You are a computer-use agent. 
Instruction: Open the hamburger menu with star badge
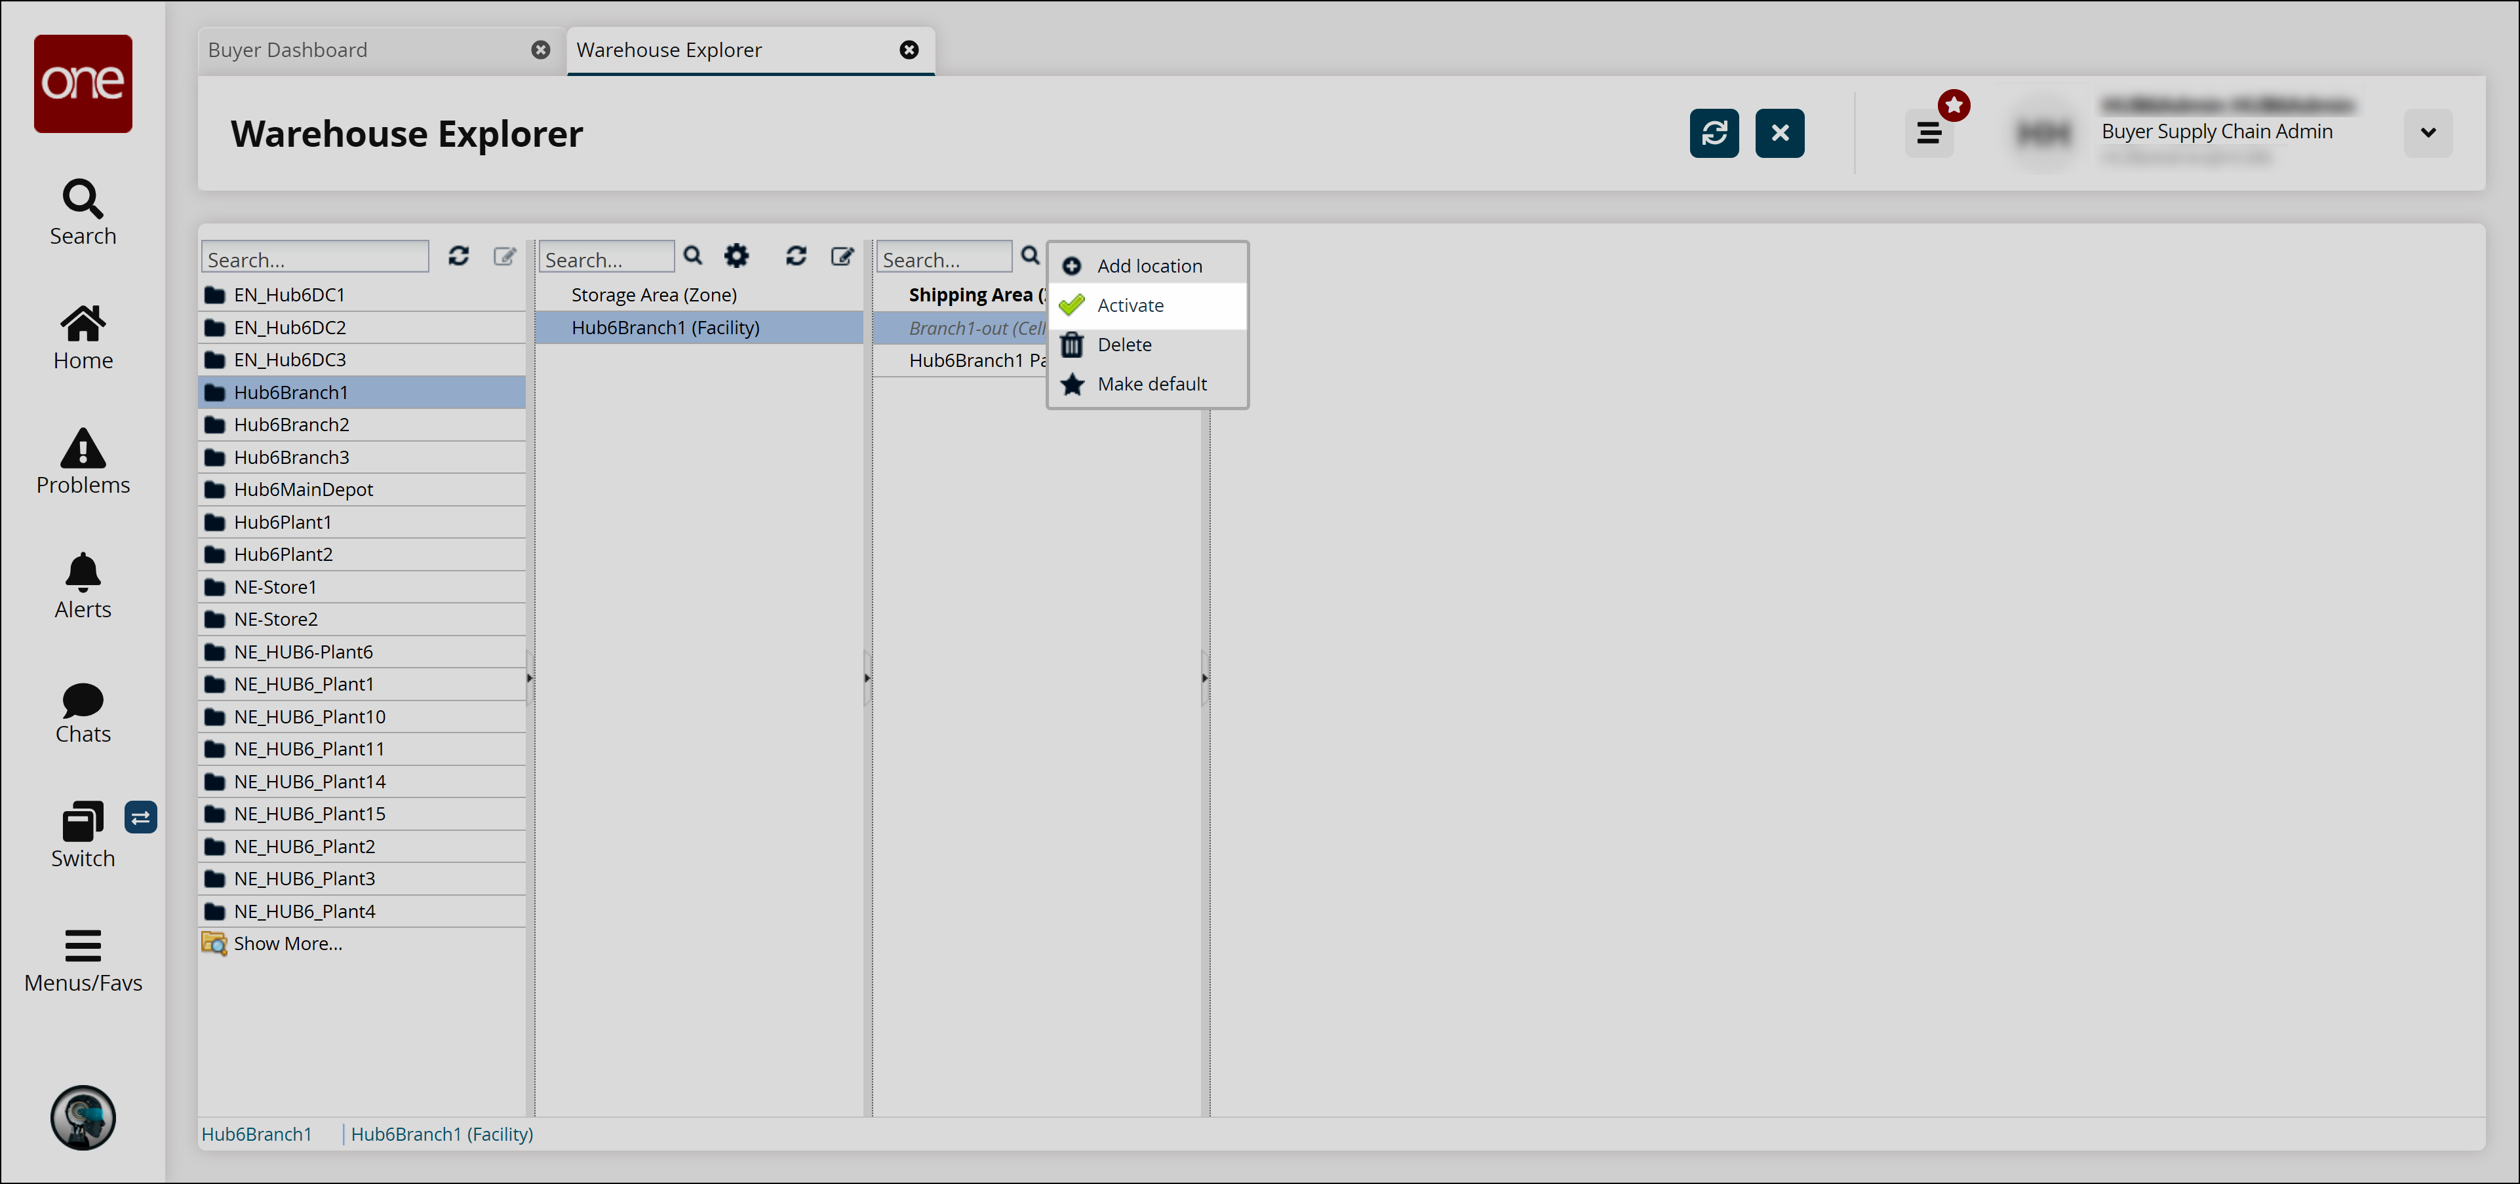coord(1928,133)
